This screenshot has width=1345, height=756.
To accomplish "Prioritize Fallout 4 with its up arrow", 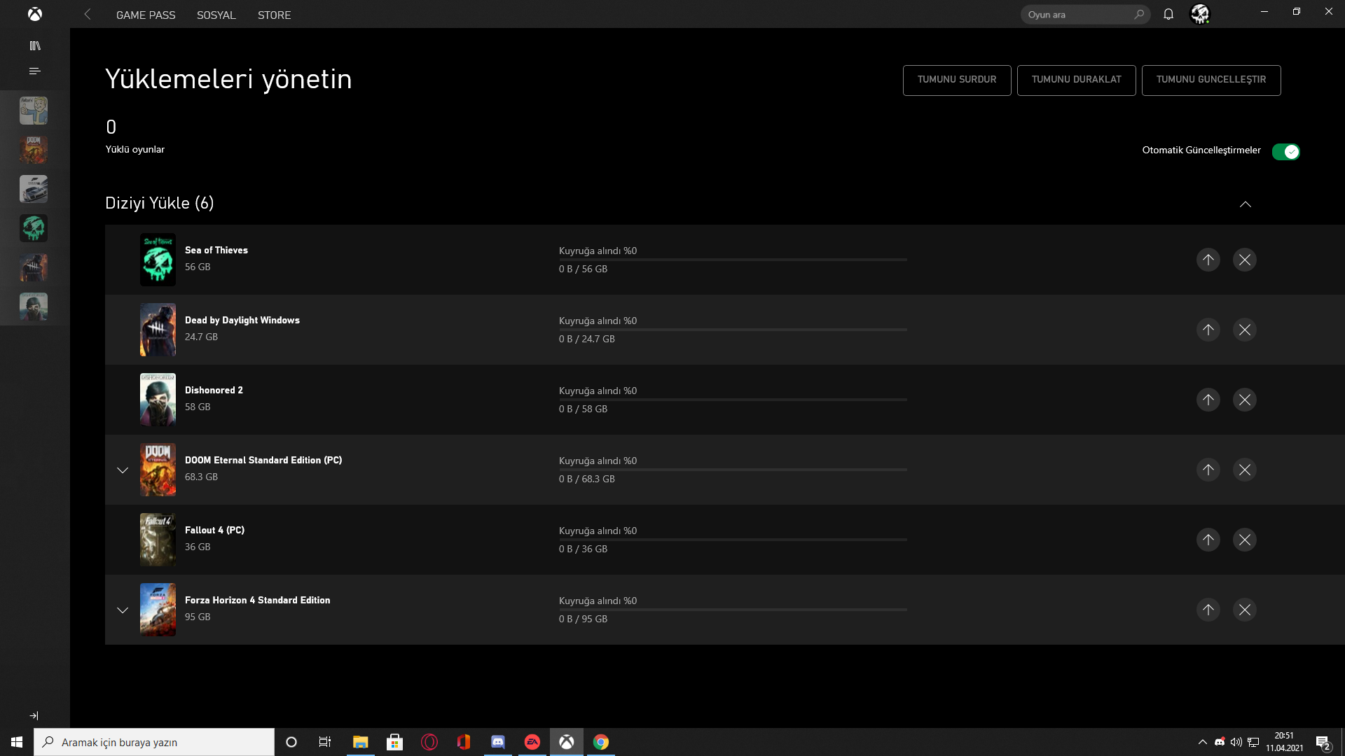I will [1208, 540].
